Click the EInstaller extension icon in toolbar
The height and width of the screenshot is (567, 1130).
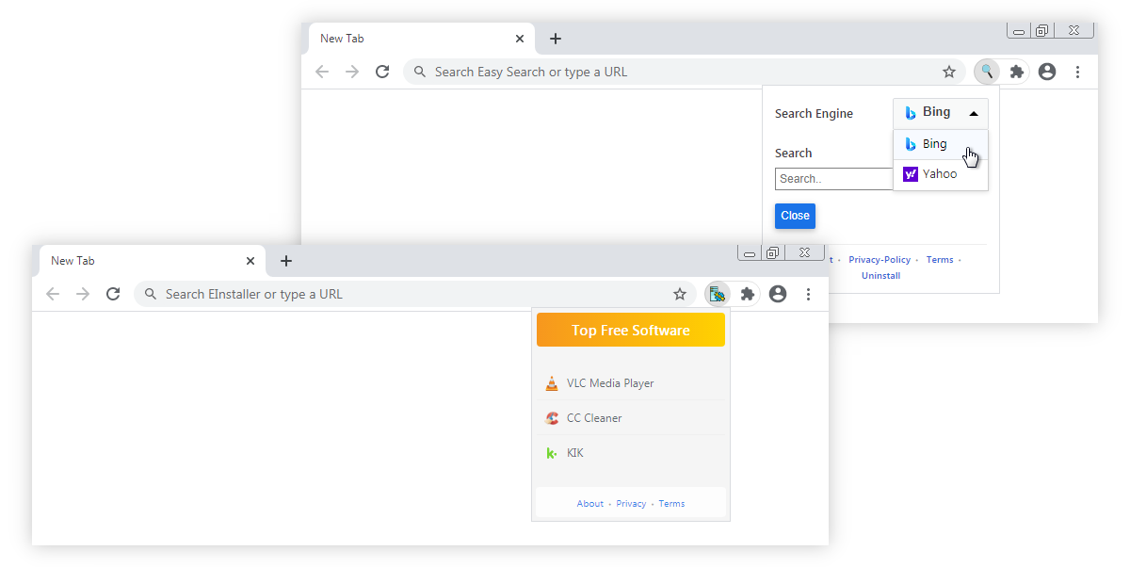coord(717,293)
